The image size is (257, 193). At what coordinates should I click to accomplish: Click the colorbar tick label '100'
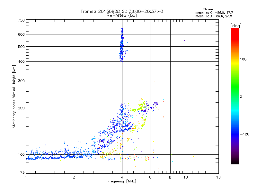click(243, 59)
